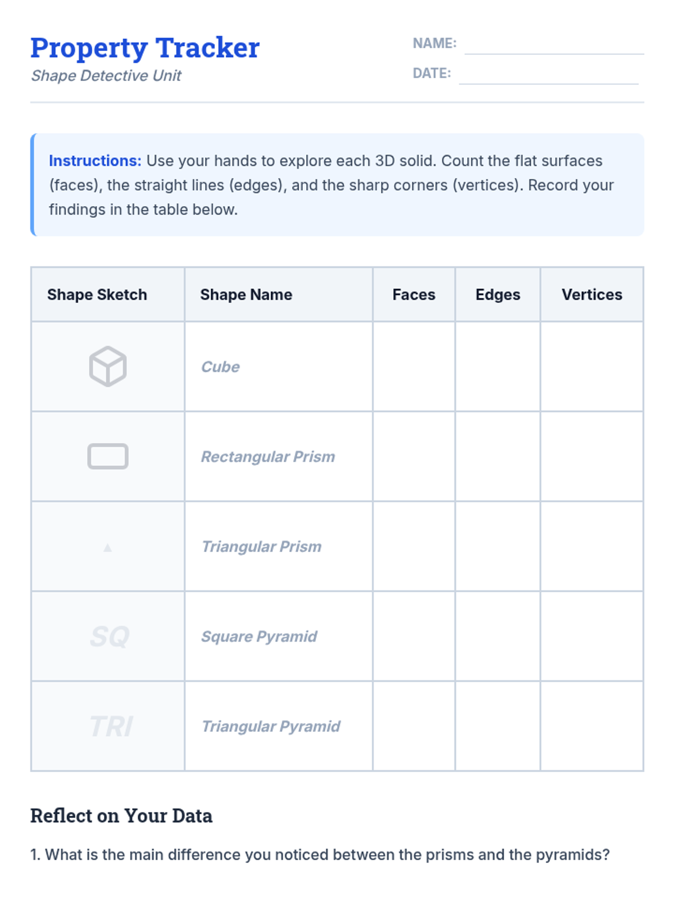This screenshot has width=674, height=899.
Task: Select the Vertices cell for Triangular Prism
Action: [x=591, y=546]
